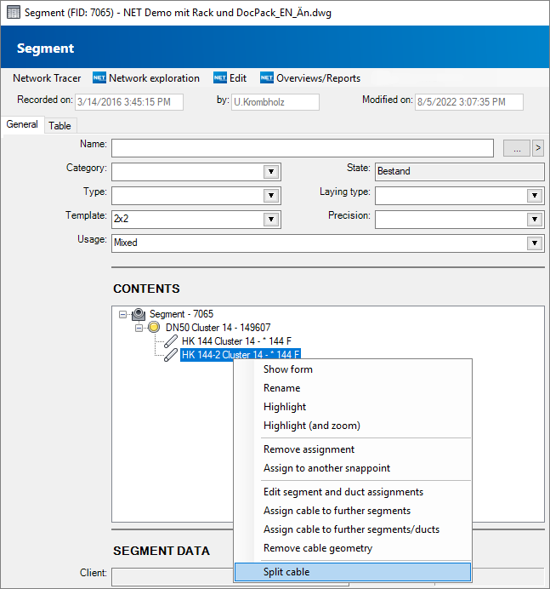The width and height of the screenshot is (550, 589).
Task: Click the ellipsis button next to Name
Action: click(517, 148)
